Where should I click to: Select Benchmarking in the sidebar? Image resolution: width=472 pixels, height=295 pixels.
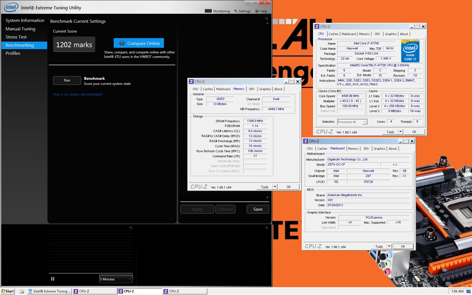pyautogui.click(x=24, y=45)
